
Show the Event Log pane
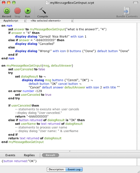coord(74,169)
